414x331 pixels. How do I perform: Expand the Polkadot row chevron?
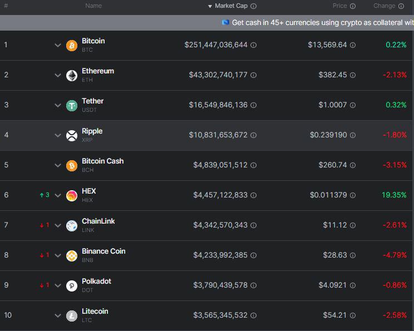(x=58, y=285)
